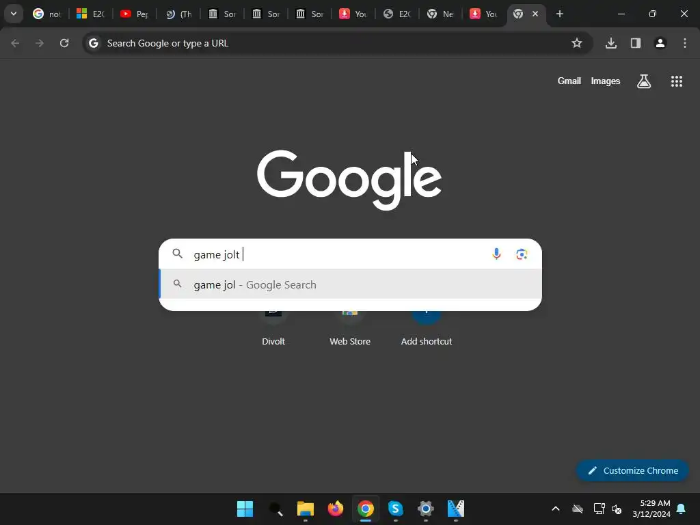Viewport: 700px width, 525px height.
Task: Click the display/network tray icon
Action: click(599, 509)
